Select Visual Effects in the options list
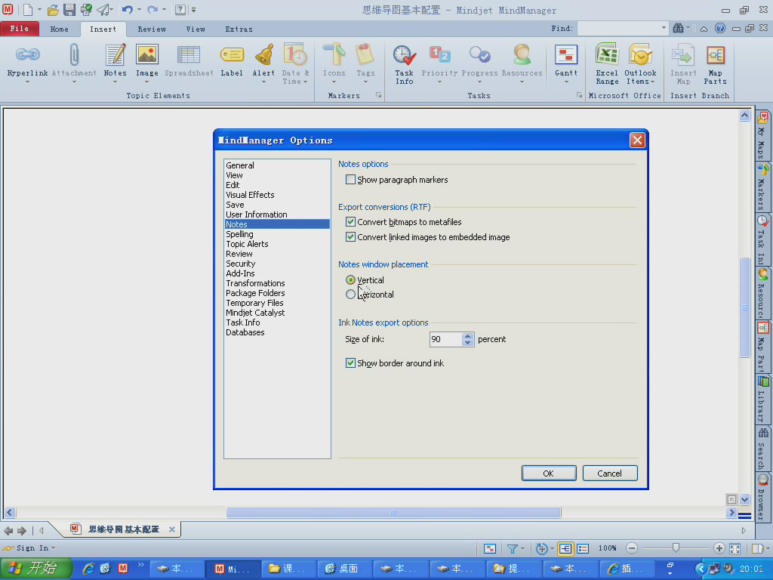Image resolution: width=773 pixels, height=580 pixels. tap(250, 195)
